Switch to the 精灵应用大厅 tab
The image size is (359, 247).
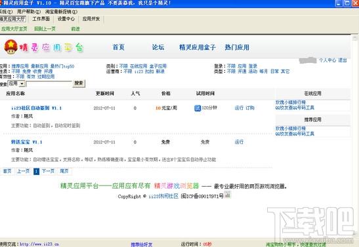click(x=12, y=19)
